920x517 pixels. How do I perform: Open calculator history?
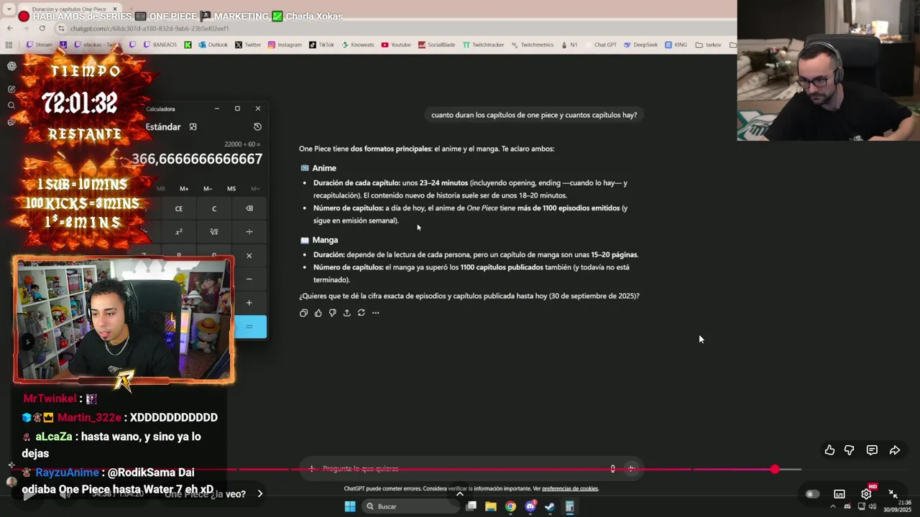pyautogui.click(x=257, y=126)
